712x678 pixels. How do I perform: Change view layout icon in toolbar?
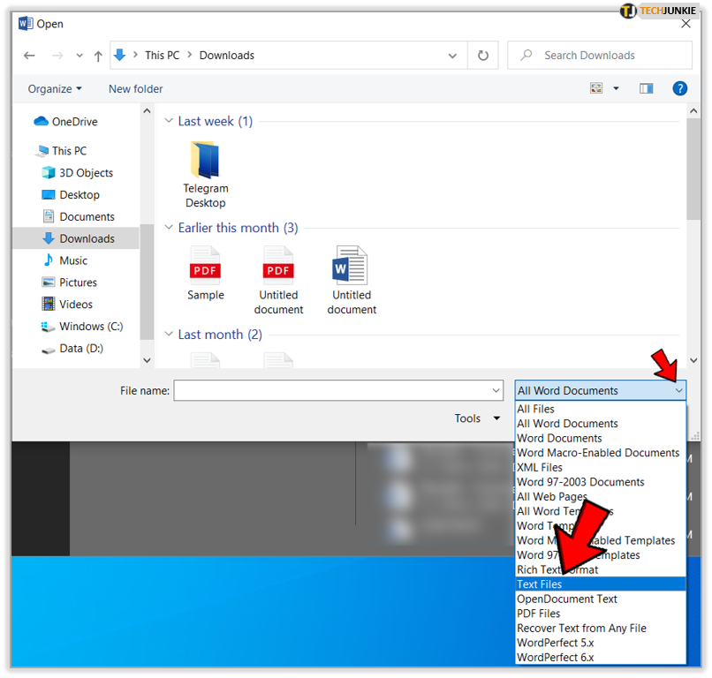[596, 88]
